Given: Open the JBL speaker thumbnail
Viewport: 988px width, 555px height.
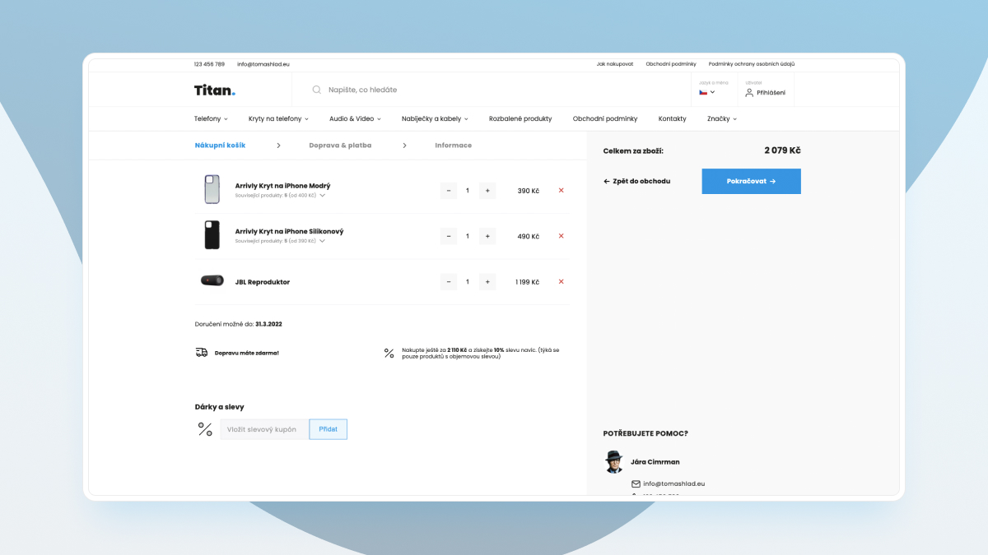Looking at the screenshot, I should (x=212, y=280).
